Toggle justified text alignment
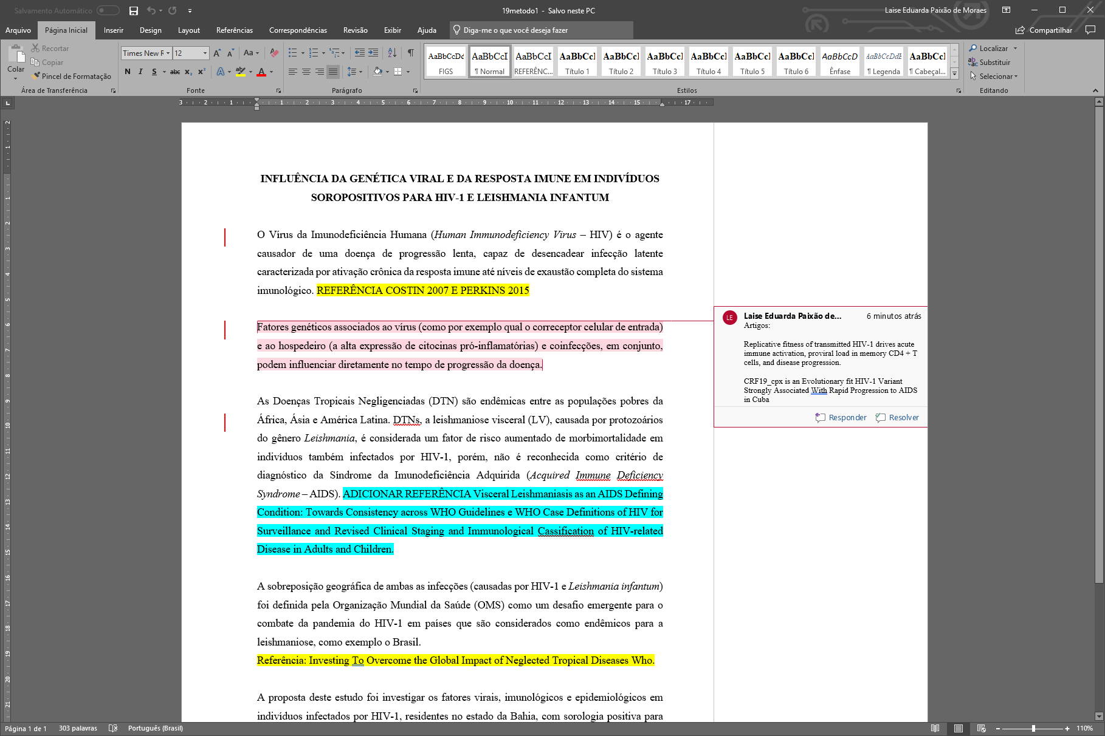 (333, 72)
